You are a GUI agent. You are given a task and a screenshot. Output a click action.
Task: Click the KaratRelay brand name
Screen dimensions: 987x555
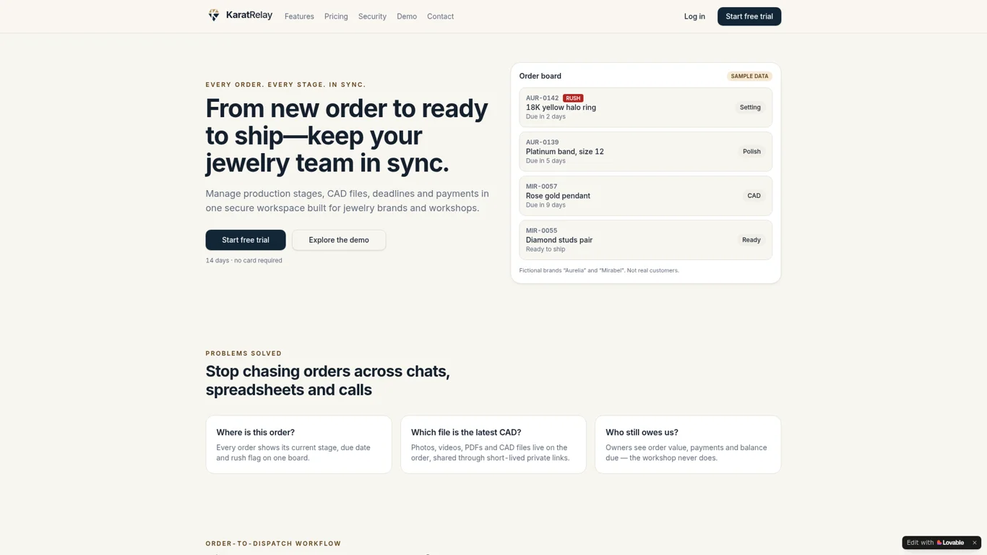pos(249,15)
